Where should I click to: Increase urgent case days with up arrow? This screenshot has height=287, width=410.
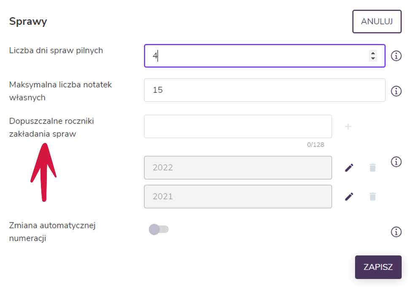click(373, 53)
